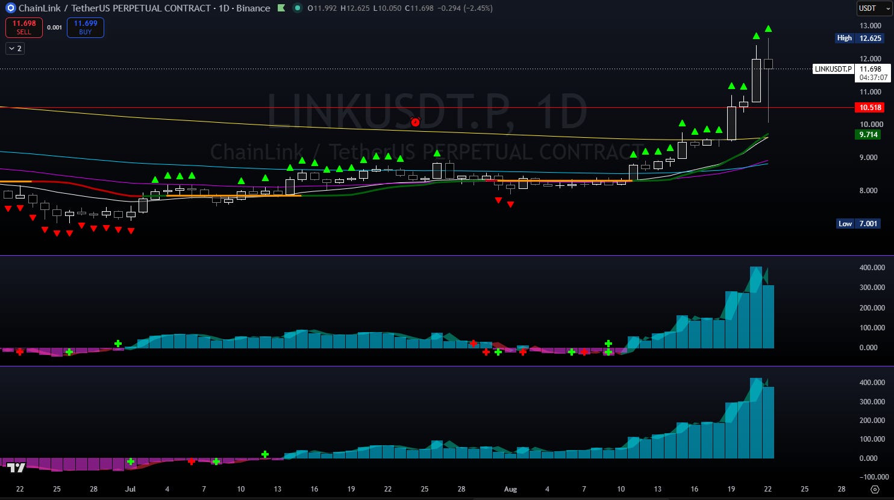Click the Low 7.001 price label

860,224
